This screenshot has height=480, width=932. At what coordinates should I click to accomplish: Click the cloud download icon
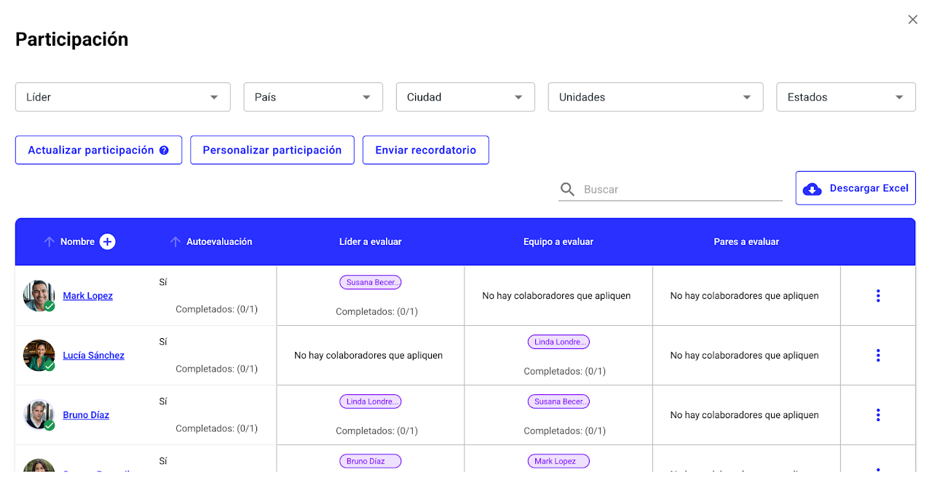click(812, 188)
